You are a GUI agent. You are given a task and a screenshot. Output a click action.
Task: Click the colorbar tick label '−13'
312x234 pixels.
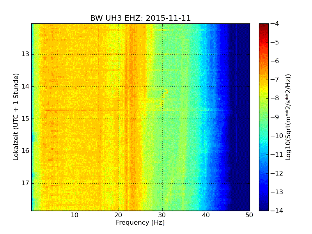277,192
